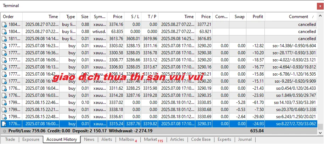Click the scrollbar up arrow
This screenshot has width=324, height=144.
[x=320, y=16]
